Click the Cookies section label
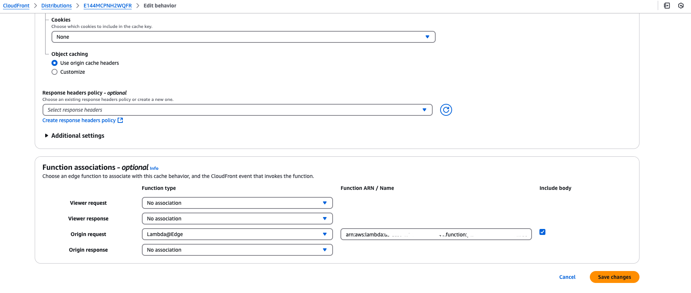The image size is (691, 293). (x=61, y=20)
